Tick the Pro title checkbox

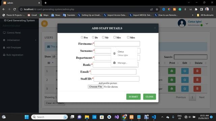coord(82,37)
